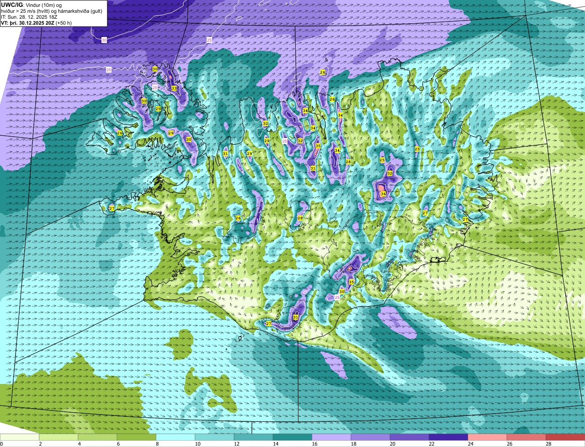Screen dimensions: 585x447
Task: Click the dark indigo 22–24 legend swatch
Action: point(448,437)
